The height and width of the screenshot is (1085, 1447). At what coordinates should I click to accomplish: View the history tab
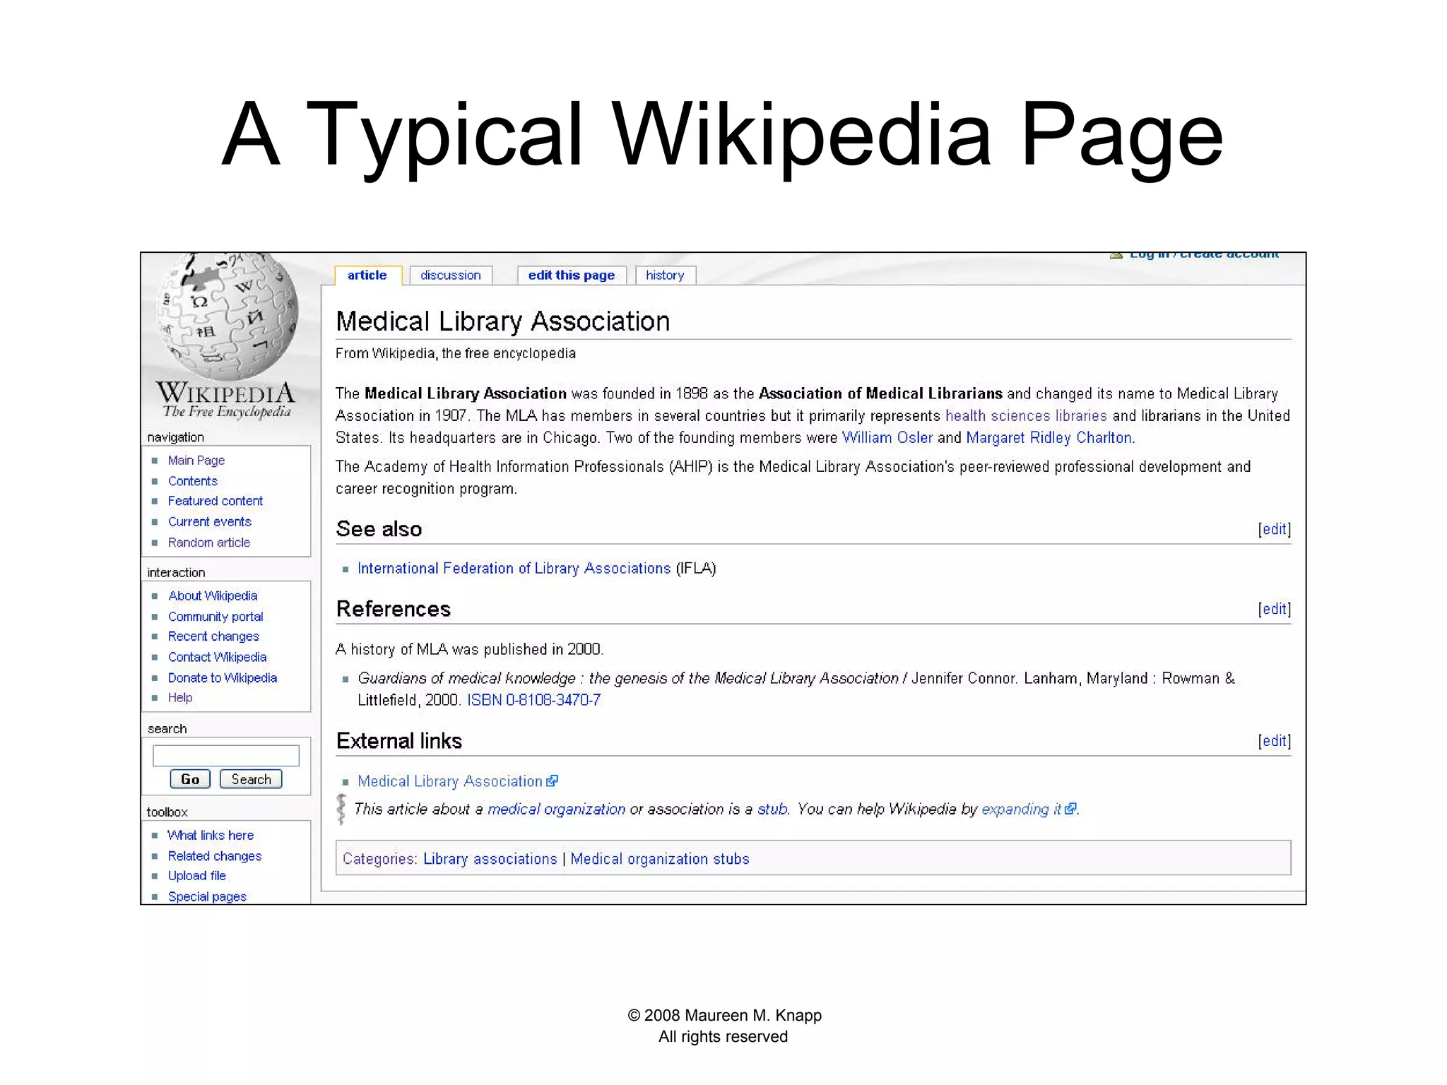pos(665,275)
